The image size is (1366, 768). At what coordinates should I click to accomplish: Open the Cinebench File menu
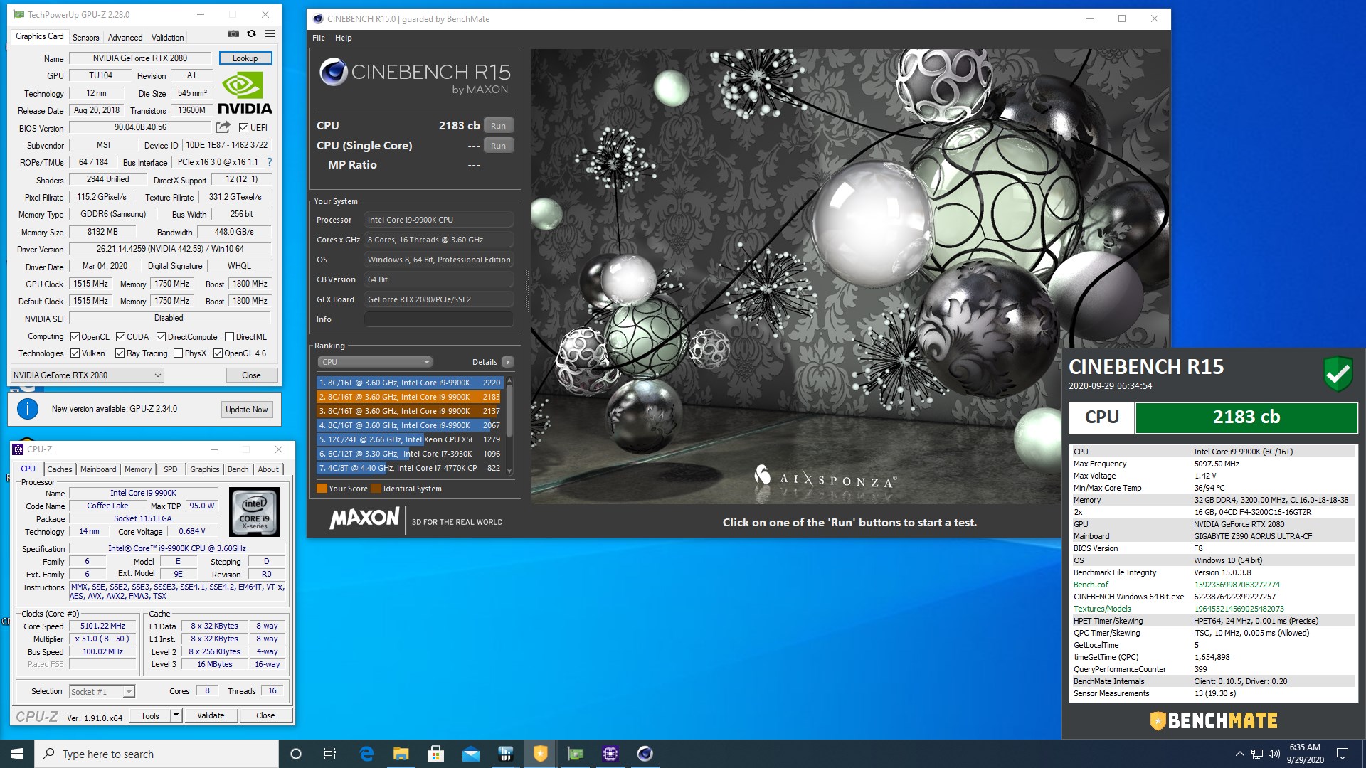[319, 38]
